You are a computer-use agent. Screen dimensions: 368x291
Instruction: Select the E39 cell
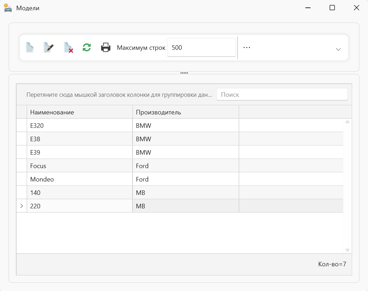[80, 152]
